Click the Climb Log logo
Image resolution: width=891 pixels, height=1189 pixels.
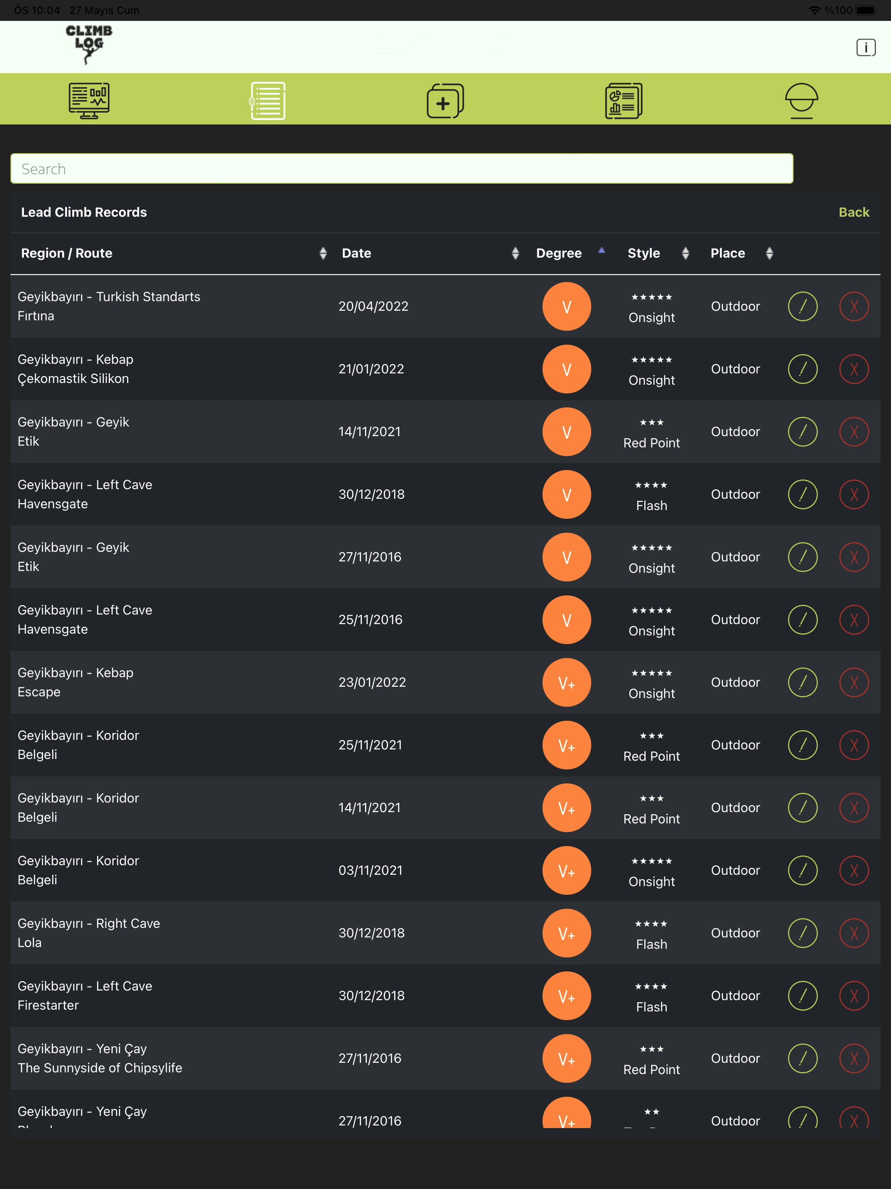pos(89,44)
